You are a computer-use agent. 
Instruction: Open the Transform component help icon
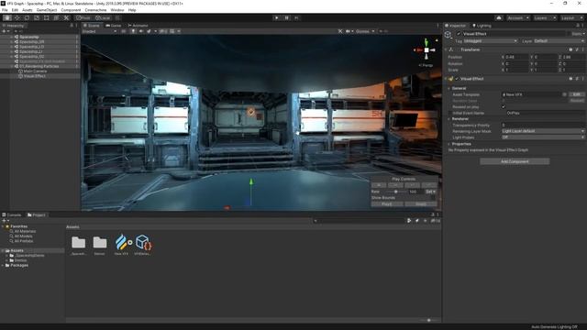coord(570,49)
